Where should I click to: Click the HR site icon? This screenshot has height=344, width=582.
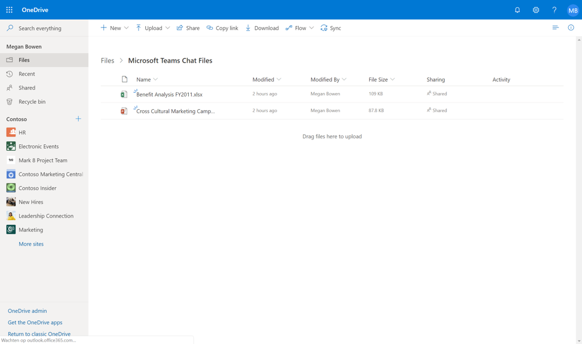click(11, 132)
